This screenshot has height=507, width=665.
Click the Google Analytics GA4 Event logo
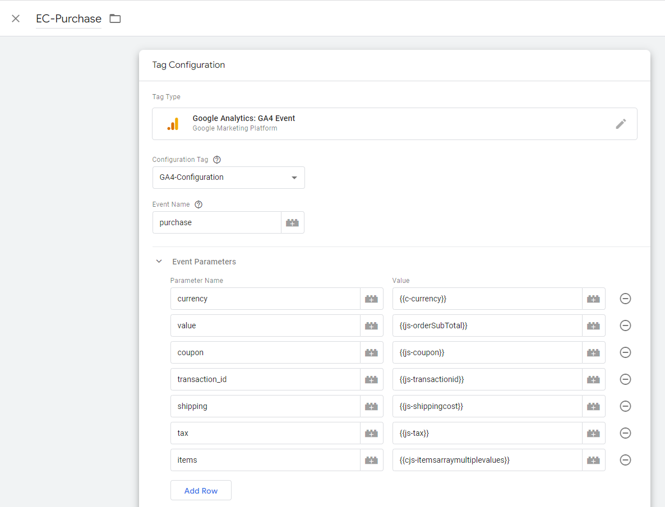[173, 123]
